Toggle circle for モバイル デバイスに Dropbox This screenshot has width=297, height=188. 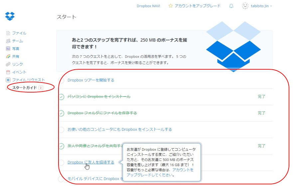(61, 179)
